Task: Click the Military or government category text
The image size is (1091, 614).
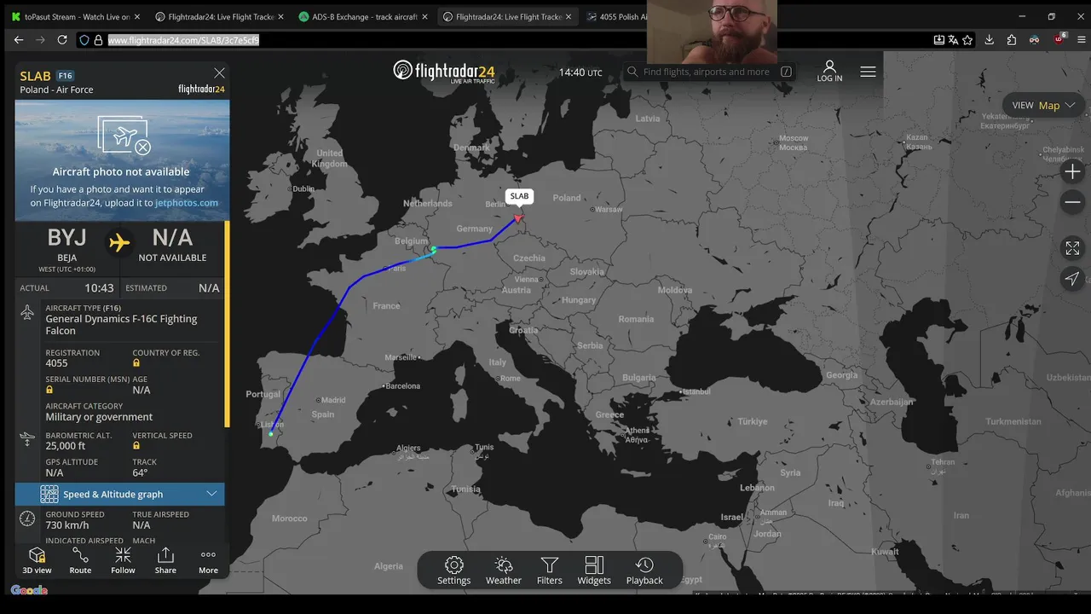Action: pyautogui.click(x=99, y=417)
